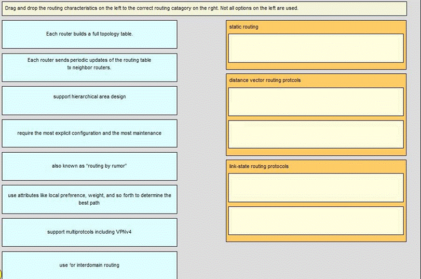Click the 'also known as routing by rumor' box
The height and width of the screenshot is (279, 421).
(89, 166)
